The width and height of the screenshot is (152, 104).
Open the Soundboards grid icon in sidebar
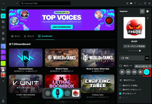pos(3,22)
